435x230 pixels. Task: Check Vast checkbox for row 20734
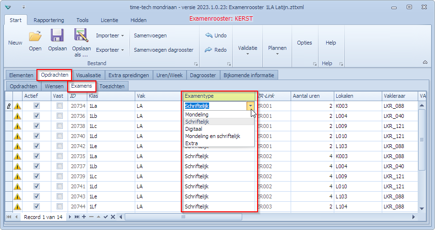pyautogui.click(x=59, y=106)
